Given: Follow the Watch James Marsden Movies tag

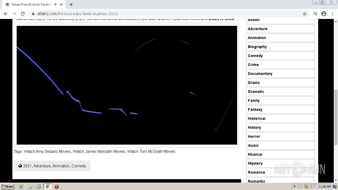Looking at the screenshot, I should coord(99,151).
